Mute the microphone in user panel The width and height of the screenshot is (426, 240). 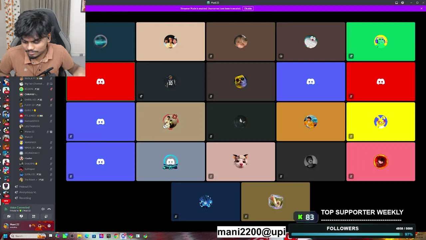(x=30, y=226)
